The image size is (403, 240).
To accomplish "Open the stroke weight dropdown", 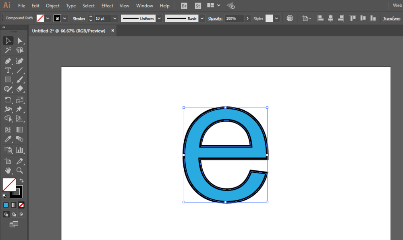I will (115, 19).
